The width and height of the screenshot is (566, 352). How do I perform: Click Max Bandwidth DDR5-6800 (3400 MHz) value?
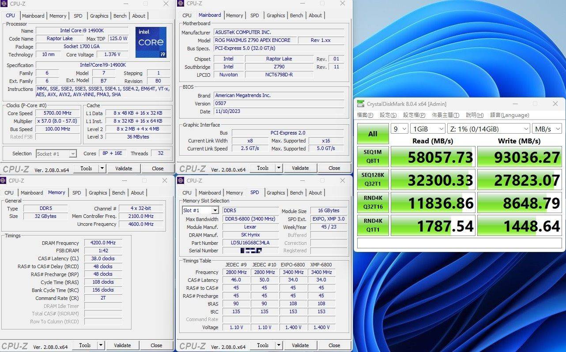[x=250, y=219]
